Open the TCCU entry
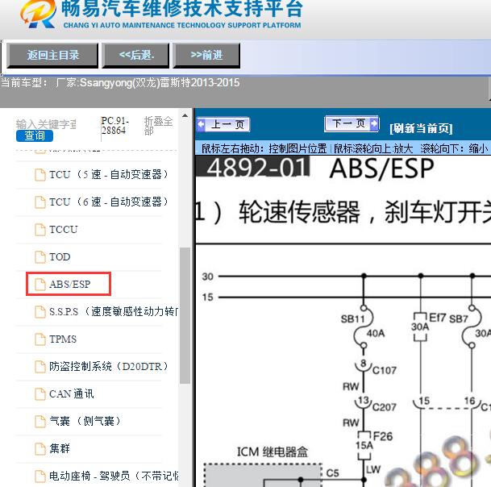 point(63,230)
